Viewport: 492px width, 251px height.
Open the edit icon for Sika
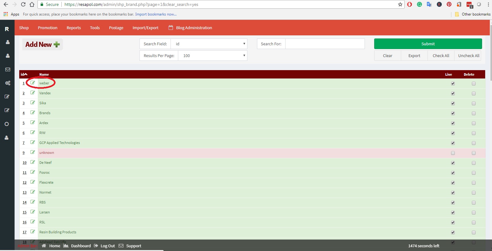click(x=33, y=103)
